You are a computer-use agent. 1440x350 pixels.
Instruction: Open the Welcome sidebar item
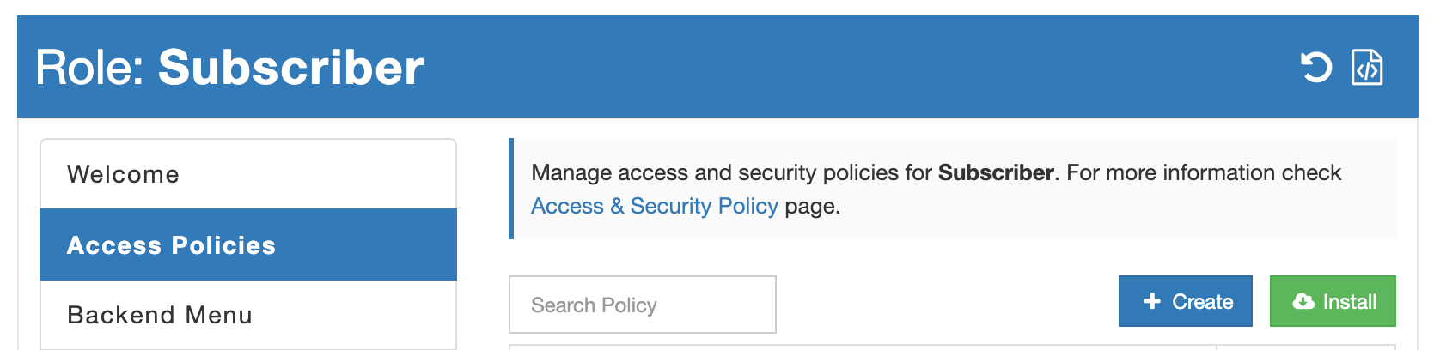(x=248, y=174)
